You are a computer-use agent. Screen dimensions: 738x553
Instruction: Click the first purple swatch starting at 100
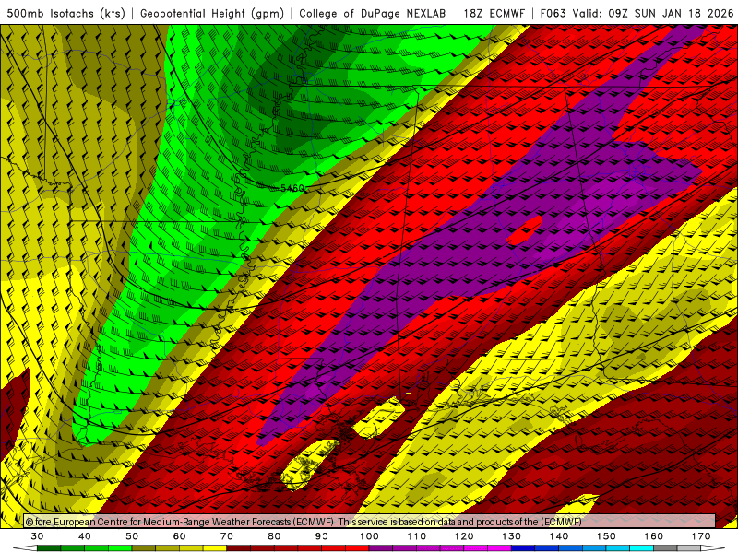[381, 548]
